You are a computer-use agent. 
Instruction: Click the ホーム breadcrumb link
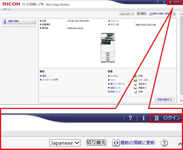coord(7,9)
